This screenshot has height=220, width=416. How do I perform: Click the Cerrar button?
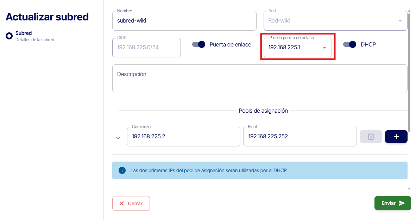131,203
